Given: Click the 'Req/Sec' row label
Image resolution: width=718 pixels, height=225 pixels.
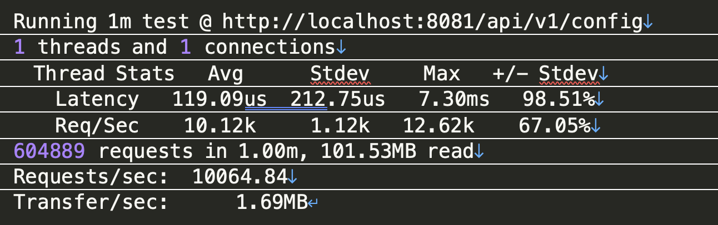Looking at the screenshot, I should pos(97,126).
